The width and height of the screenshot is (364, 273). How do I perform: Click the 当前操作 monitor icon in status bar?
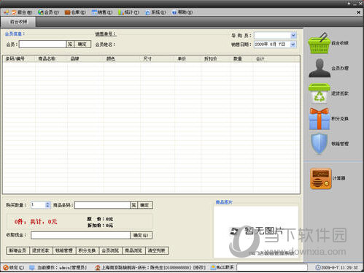point(32,268)
